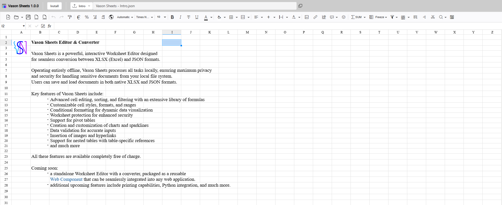The width and height of the screenshot is (502, 205).
Task: Insert a hyperlink with the link icon
Action: pos(315,17)
